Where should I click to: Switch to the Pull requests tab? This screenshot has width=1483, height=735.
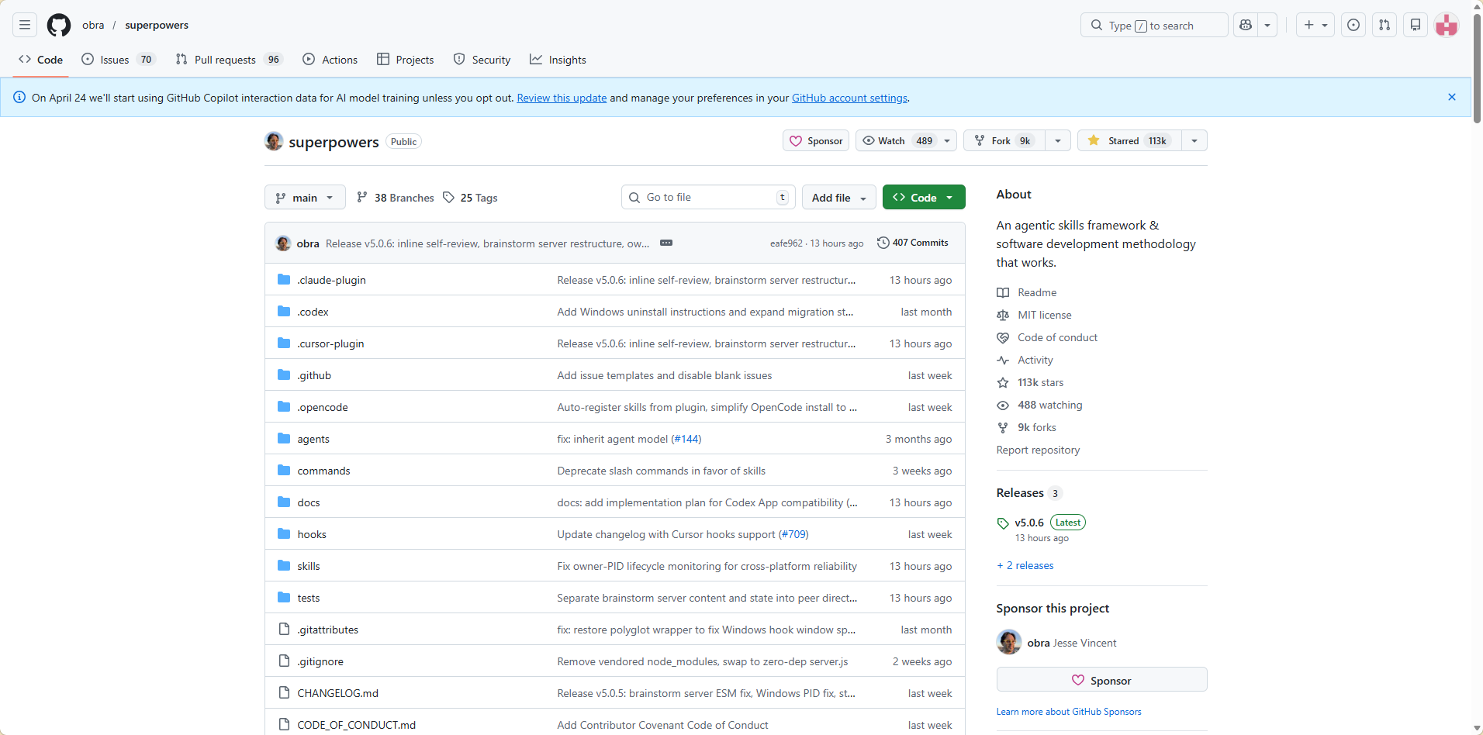(x=225, y=60)
